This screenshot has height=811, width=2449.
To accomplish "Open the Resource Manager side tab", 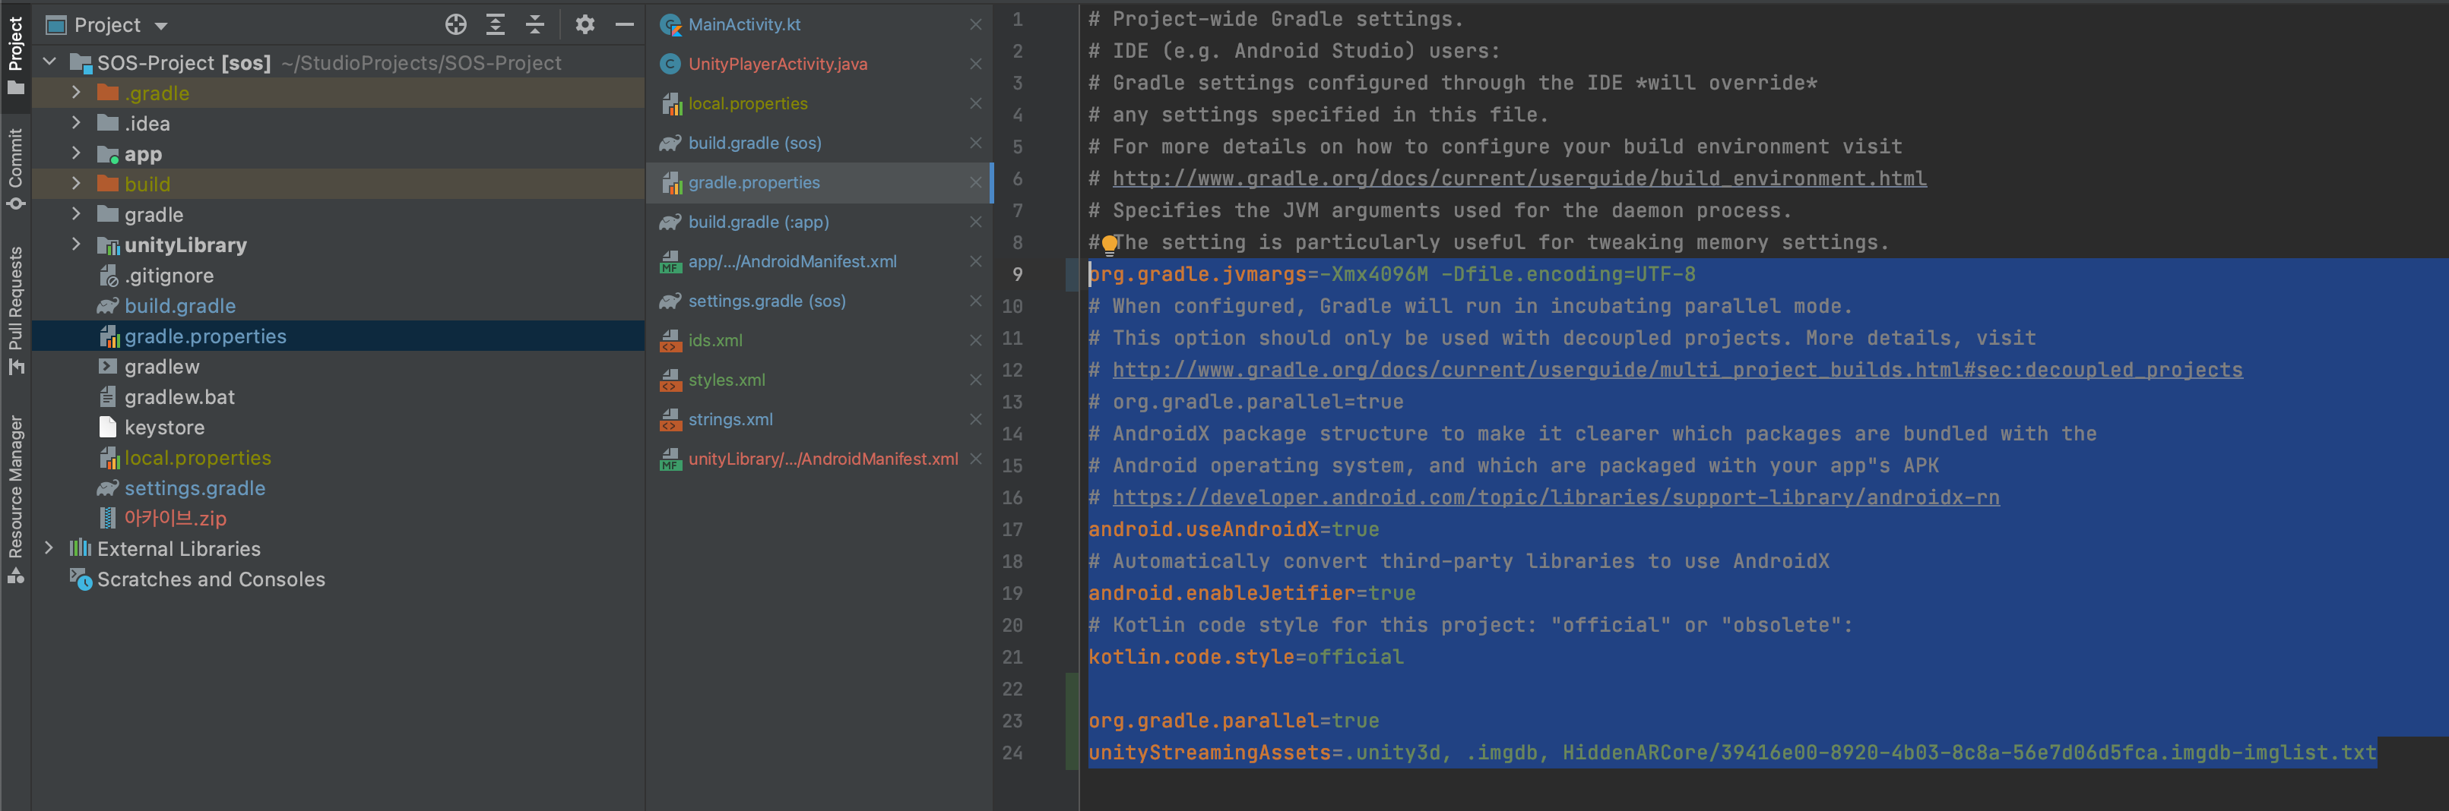I will (x=15, y=499).
